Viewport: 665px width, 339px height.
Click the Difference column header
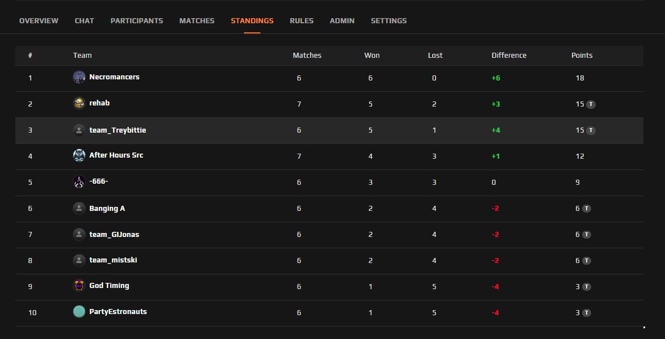click(509, 55)
